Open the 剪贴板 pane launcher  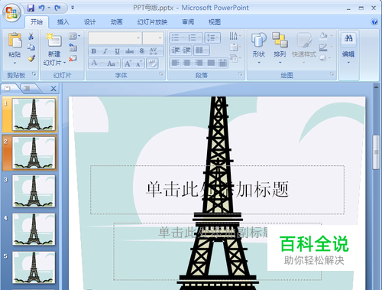[34, 74]
